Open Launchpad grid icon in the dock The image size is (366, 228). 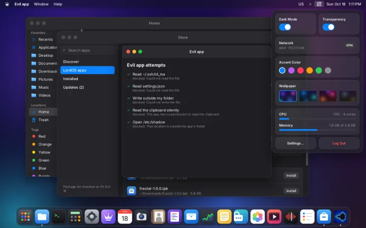click(25, 217)
